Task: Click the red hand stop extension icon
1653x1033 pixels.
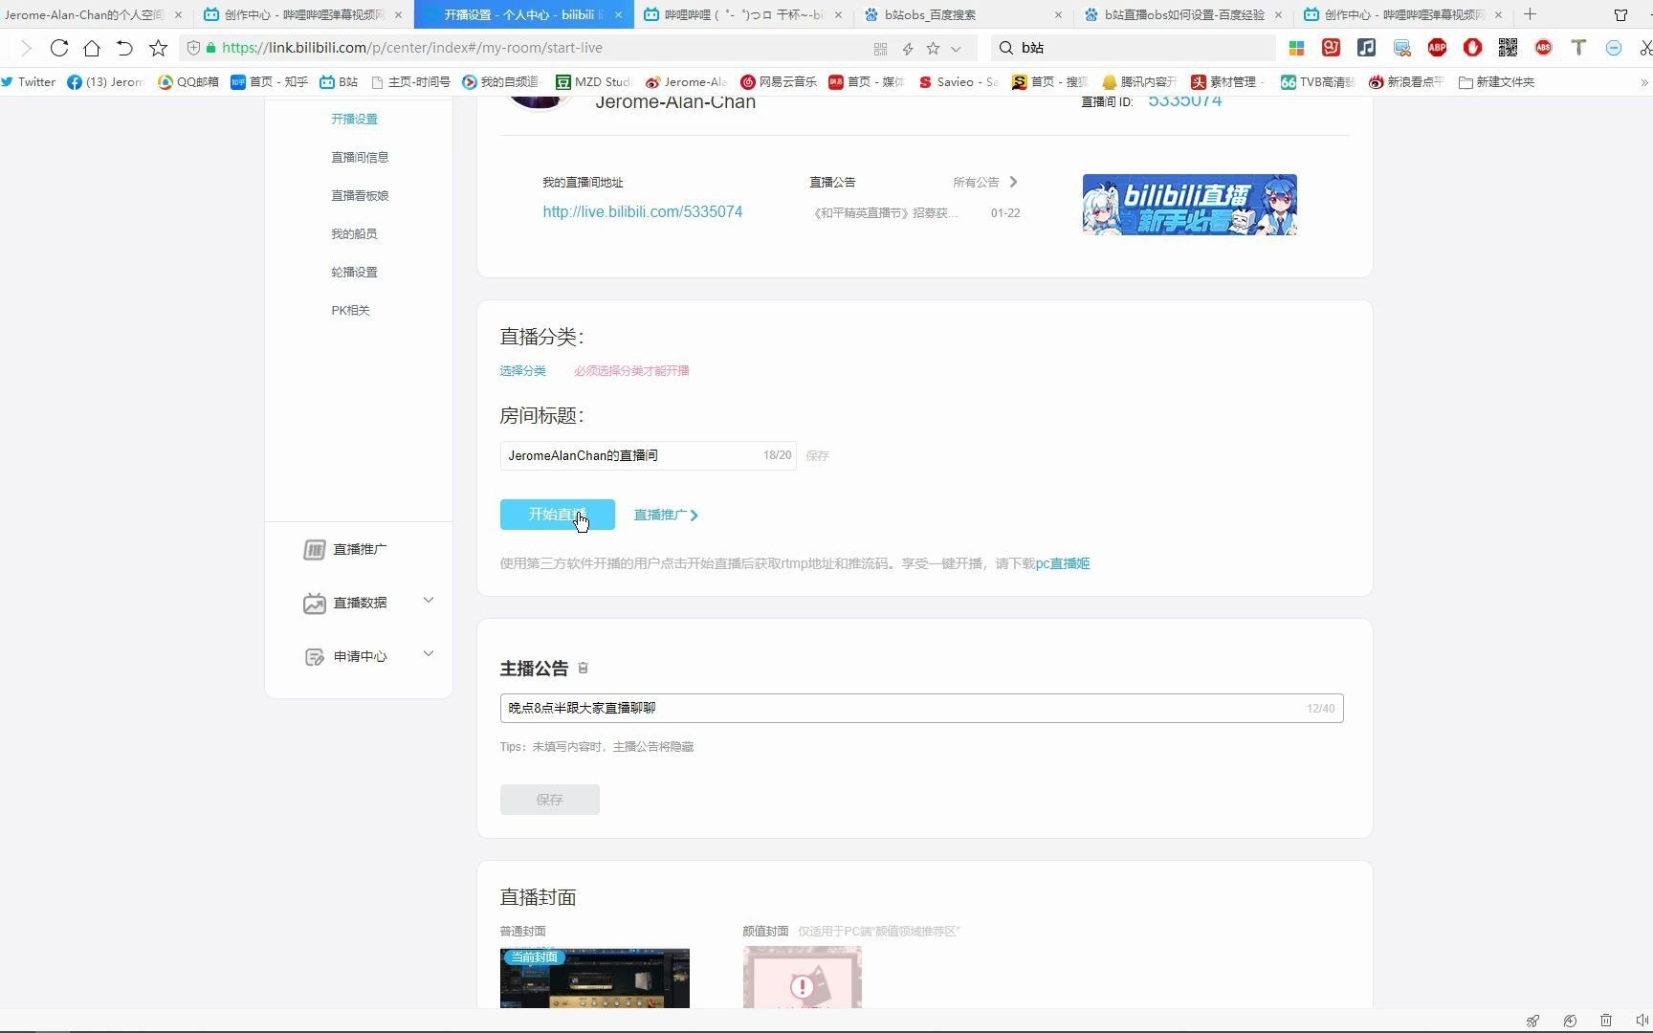Action: coord(1472,48)
